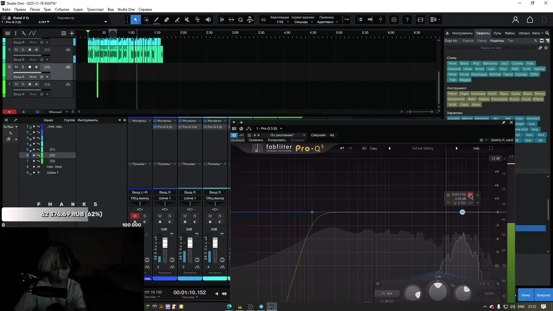Switch to Лупы browser tab

pyautogui.click(x=497, y=33)
